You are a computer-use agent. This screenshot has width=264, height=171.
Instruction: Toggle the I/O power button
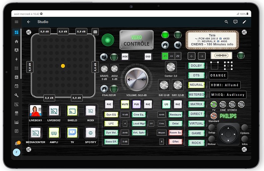tap(166, 104)
